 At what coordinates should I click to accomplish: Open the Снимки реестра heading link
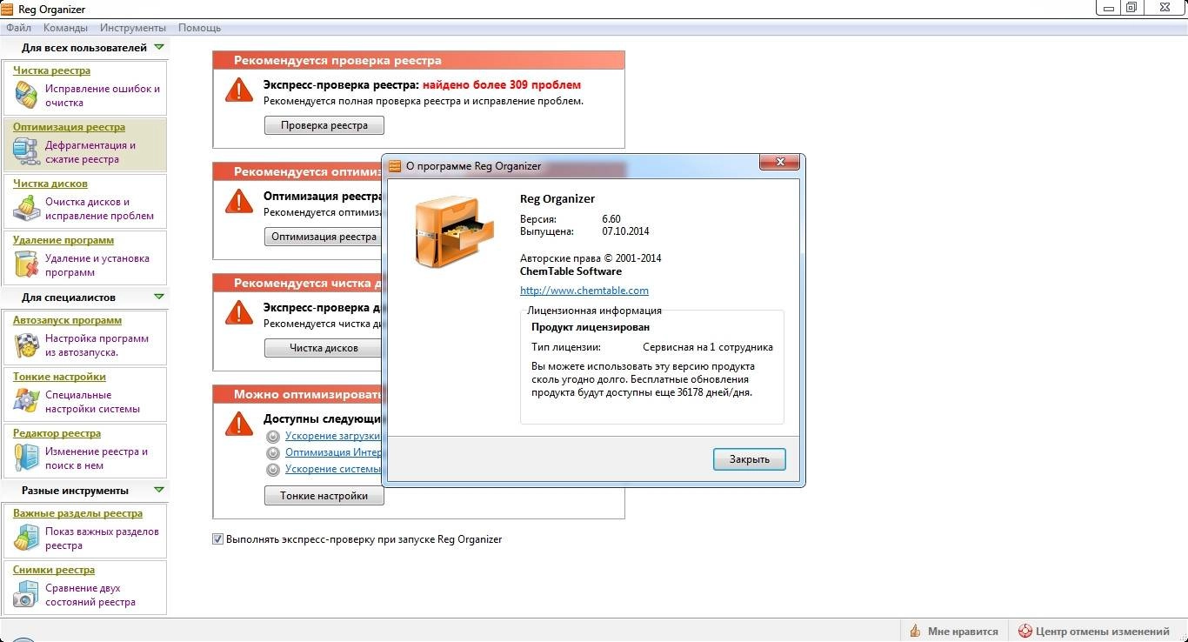click(54, 570)
